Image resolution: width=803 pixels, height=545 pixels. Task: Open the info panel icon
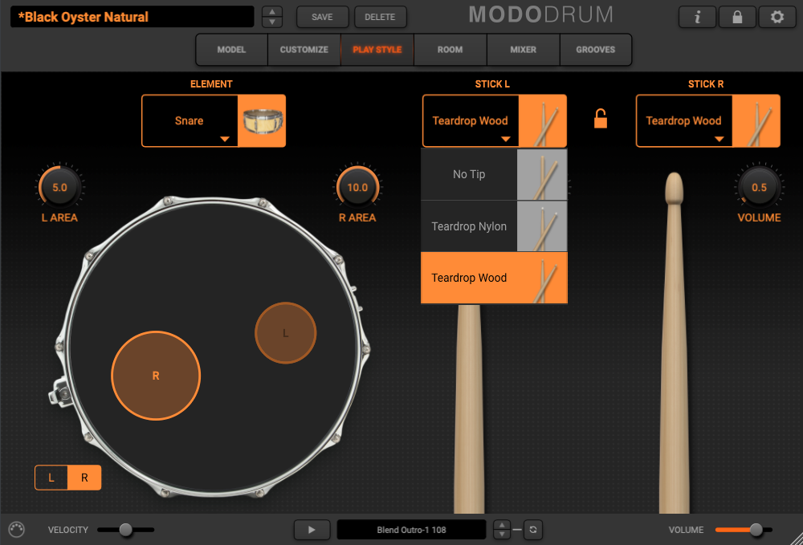coord(697,17)
